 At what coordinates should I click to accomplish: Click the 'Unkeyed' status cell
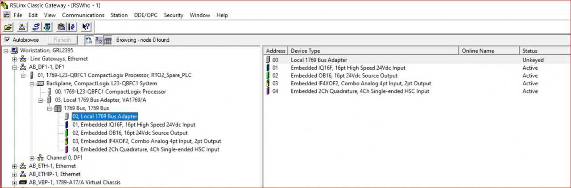tap(533, 60)
